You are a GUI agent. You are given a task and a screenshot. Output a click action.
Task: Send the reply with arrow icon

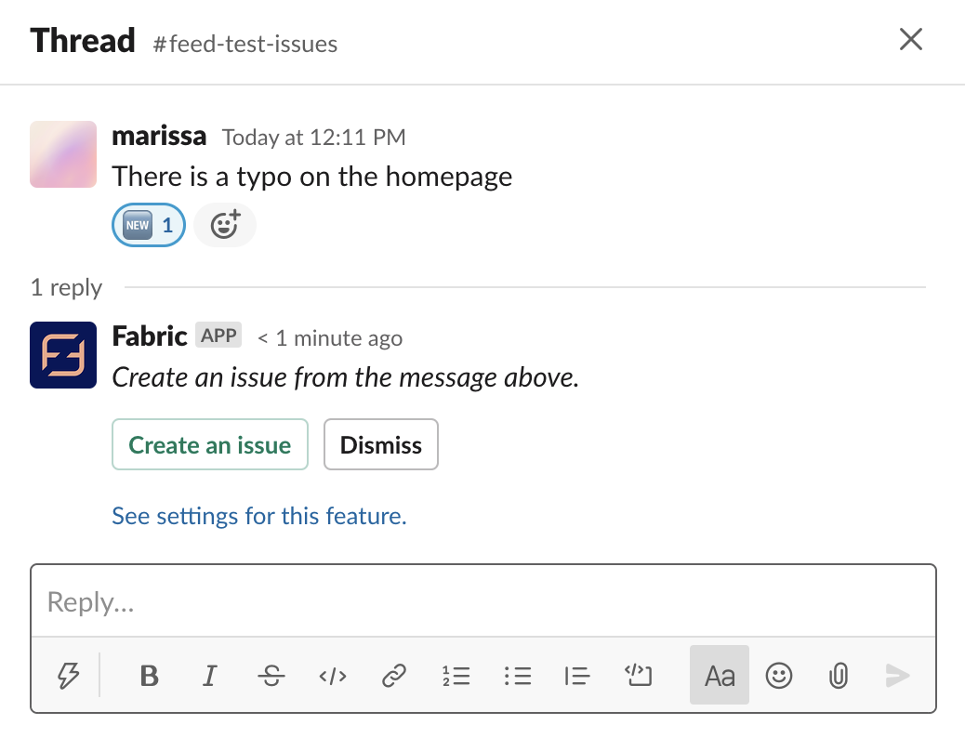pyautogui.click(x=898, y=675)
